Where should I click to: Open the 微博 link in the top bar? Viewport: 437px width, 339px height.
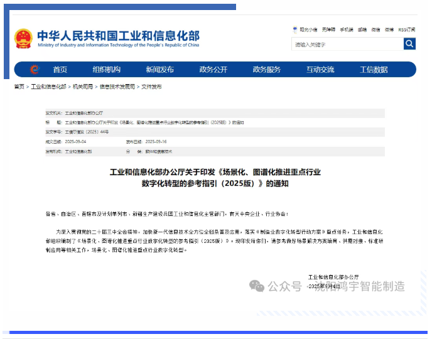[389, 30]
